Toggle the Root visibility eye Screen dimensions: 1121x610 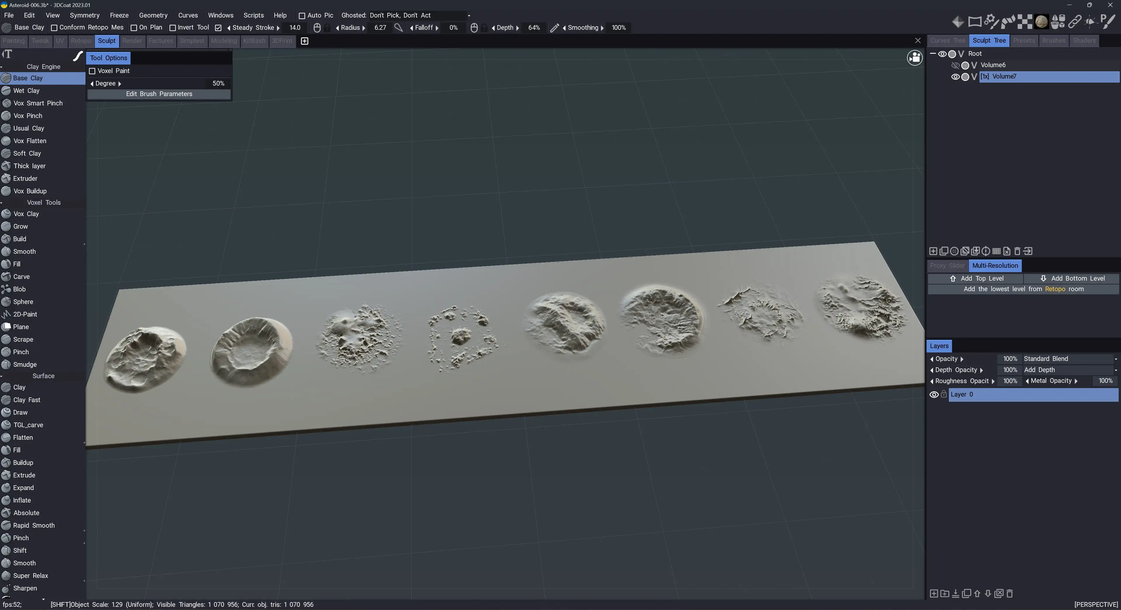tap(943, 54)
